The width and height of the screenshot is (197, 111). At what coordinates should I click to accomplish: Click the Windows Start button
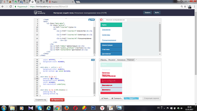pyautogui.click(x=4, y=108)
